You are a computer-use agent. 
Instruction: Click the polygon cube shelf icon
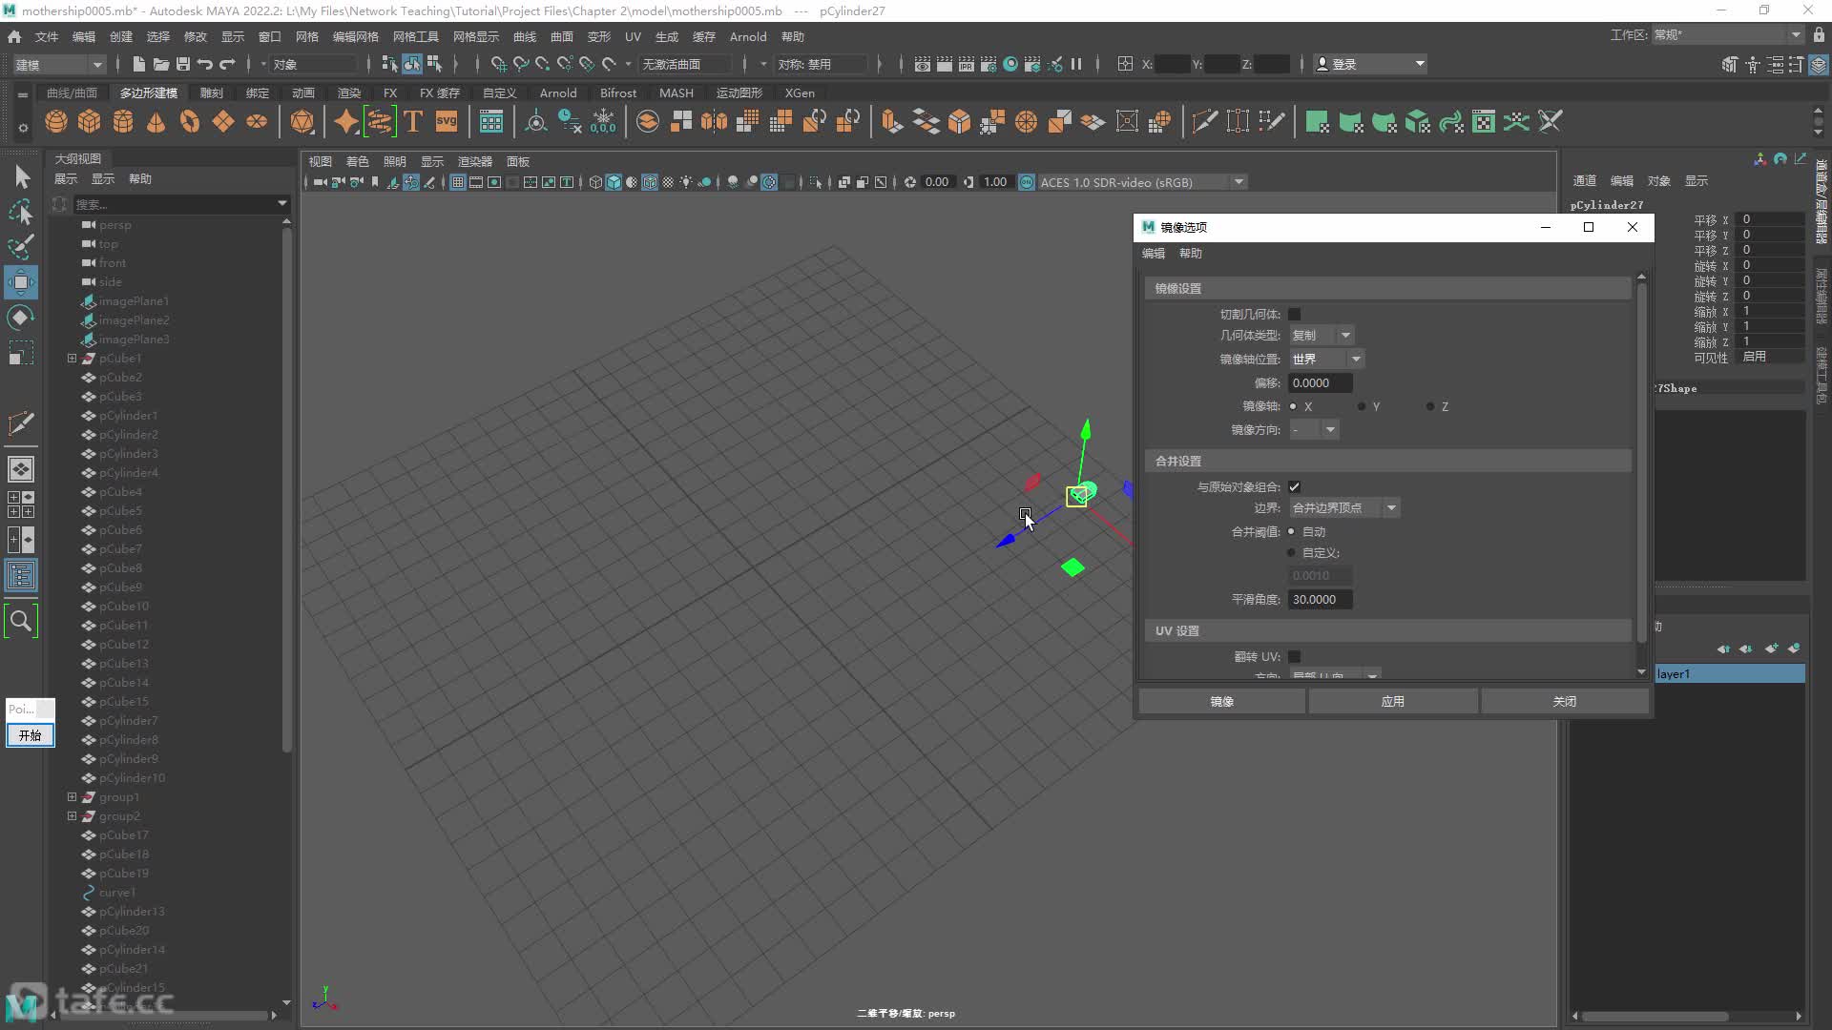pyautogui.click(x=90, y=121)
